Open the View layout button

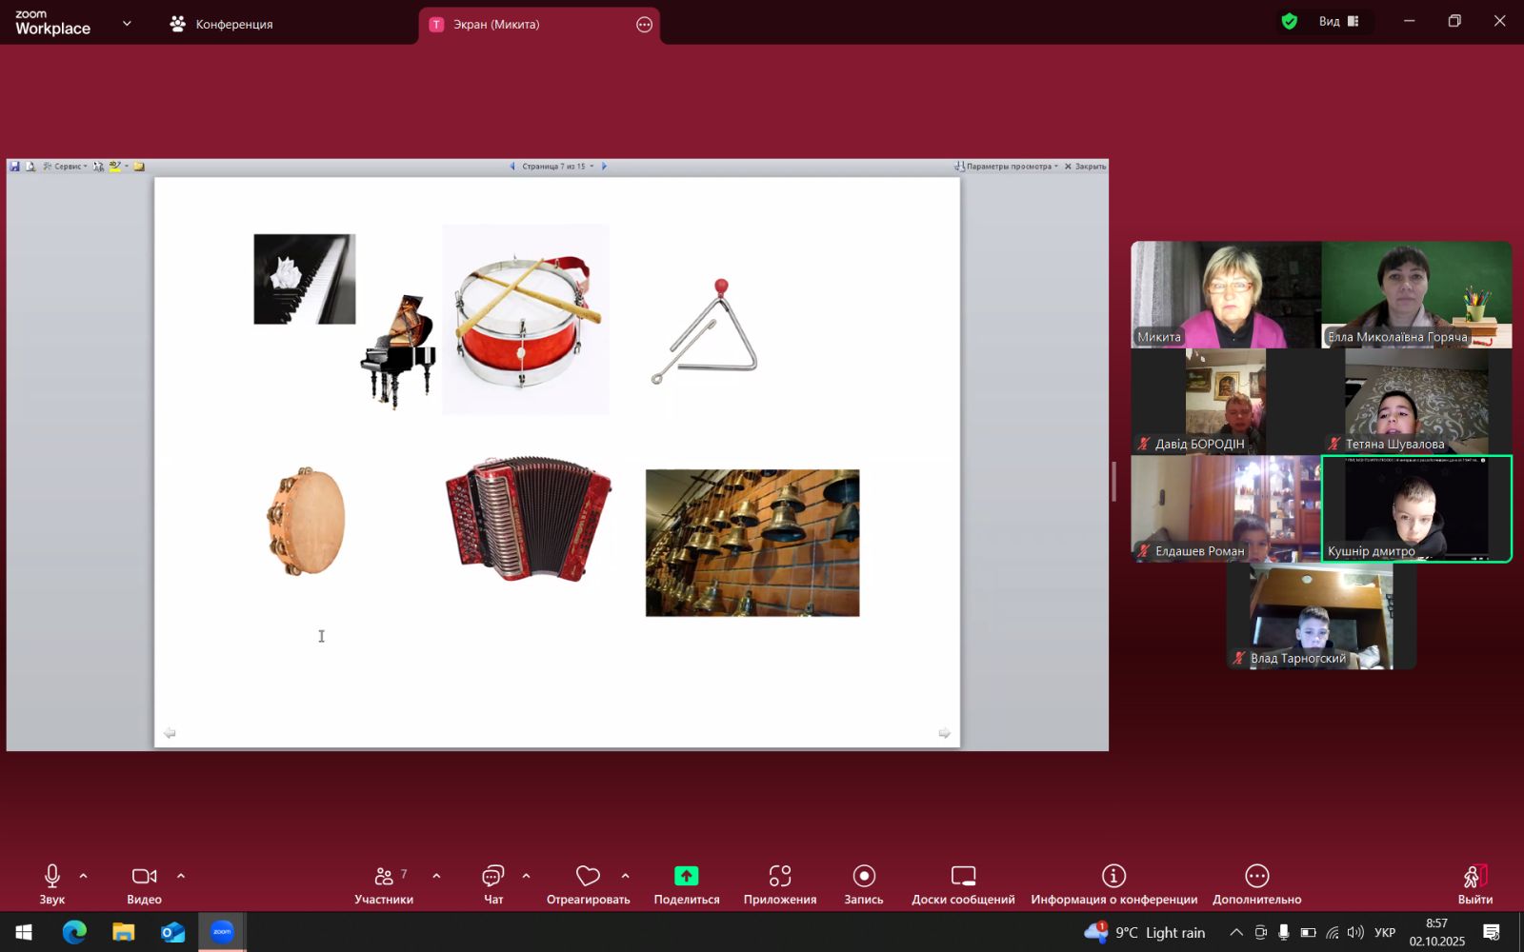(1338, 22)
